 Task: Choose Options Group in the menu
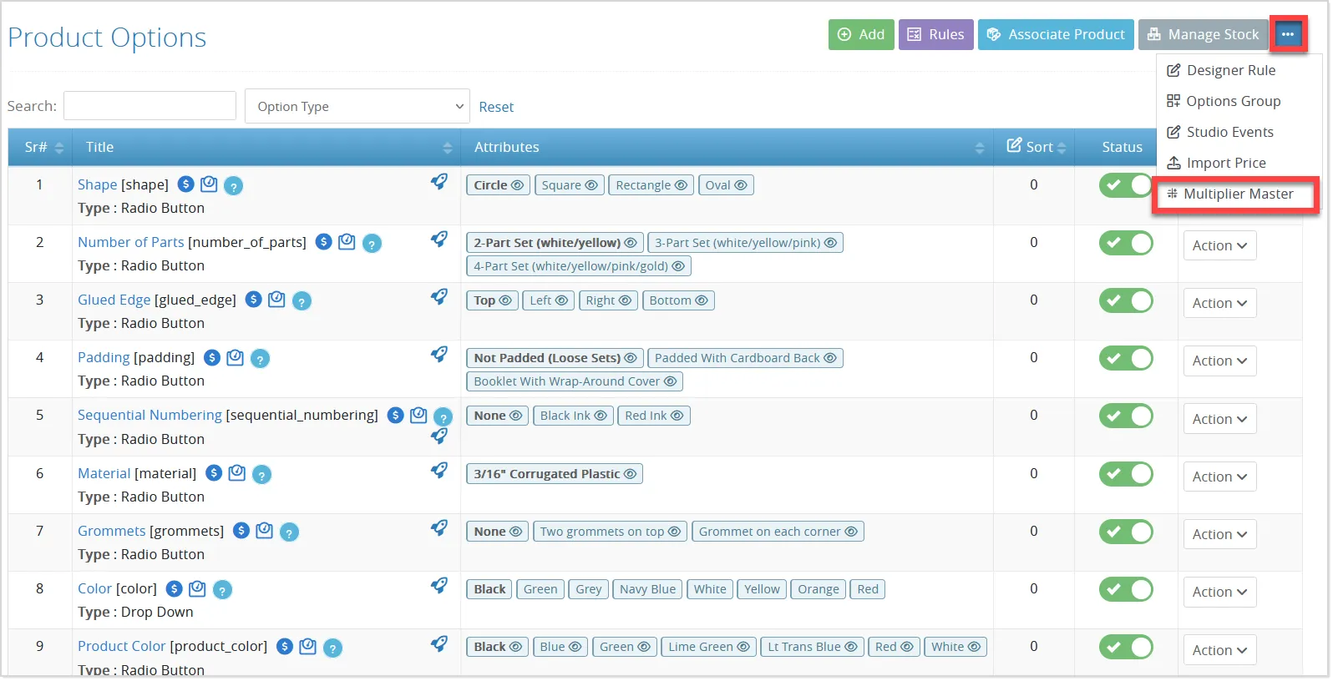(x=1224, y=101)
